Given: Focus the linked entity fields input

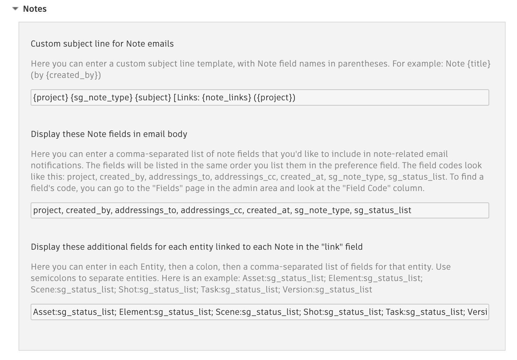Looking at the screenshot, I should pos(260,312).
